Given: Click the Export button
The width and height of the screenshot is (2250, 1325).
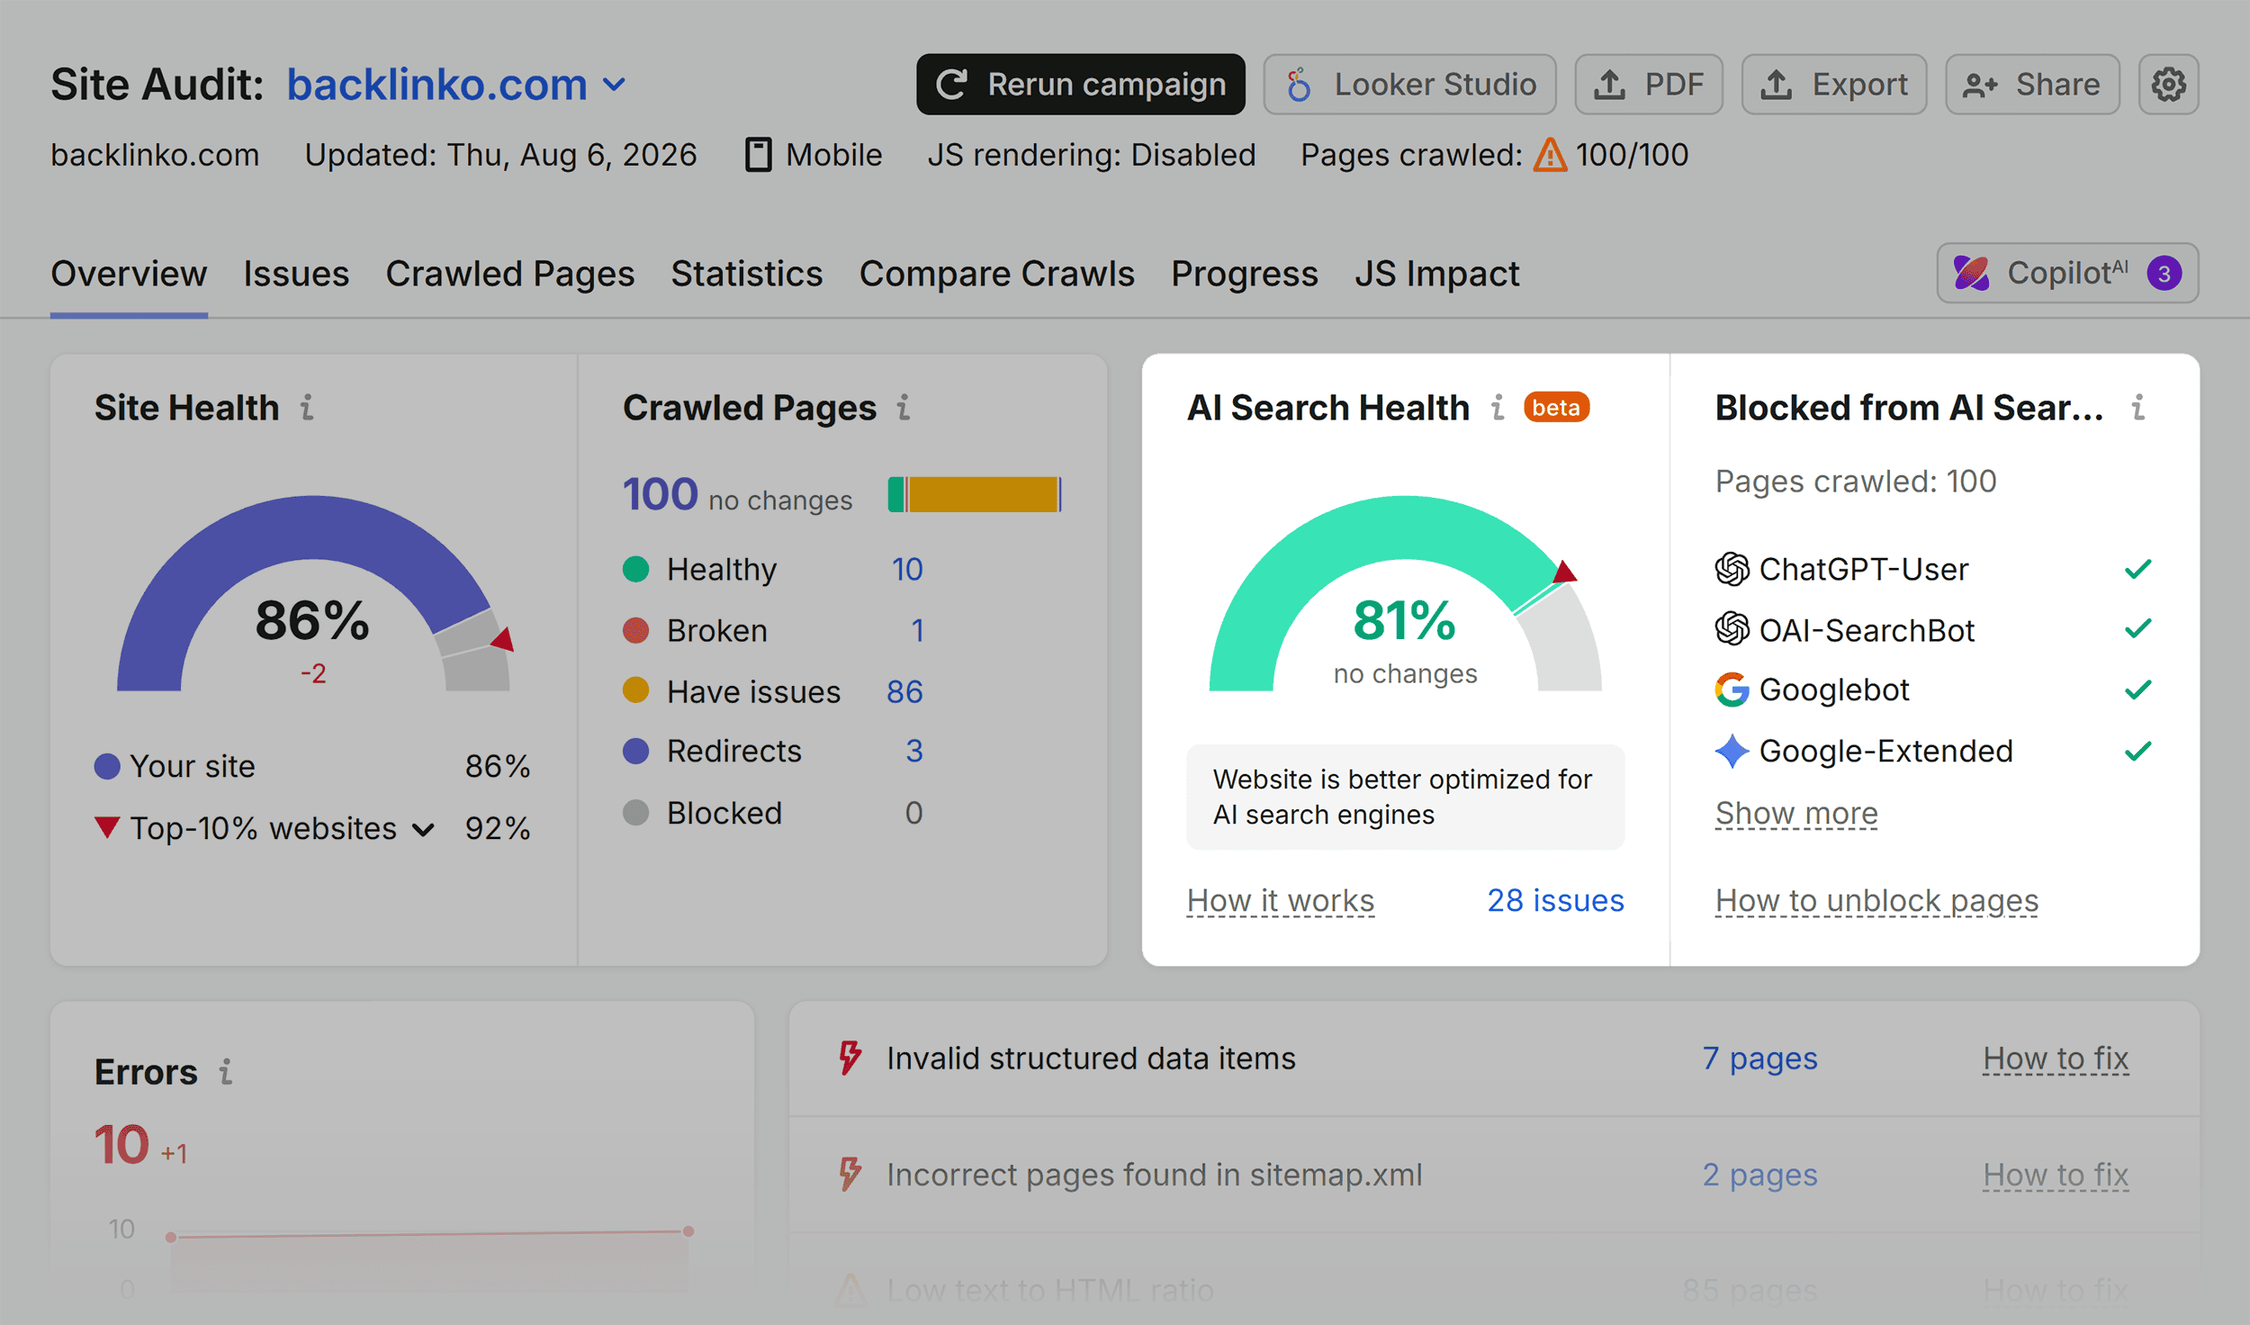Looking at the screenshot, I should tap(1834, 85).
